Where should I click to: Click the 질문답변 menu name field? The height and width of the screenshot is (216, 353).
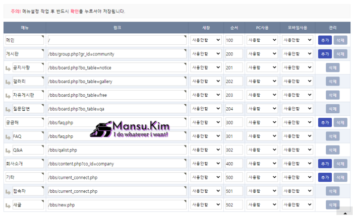(28, 109)
